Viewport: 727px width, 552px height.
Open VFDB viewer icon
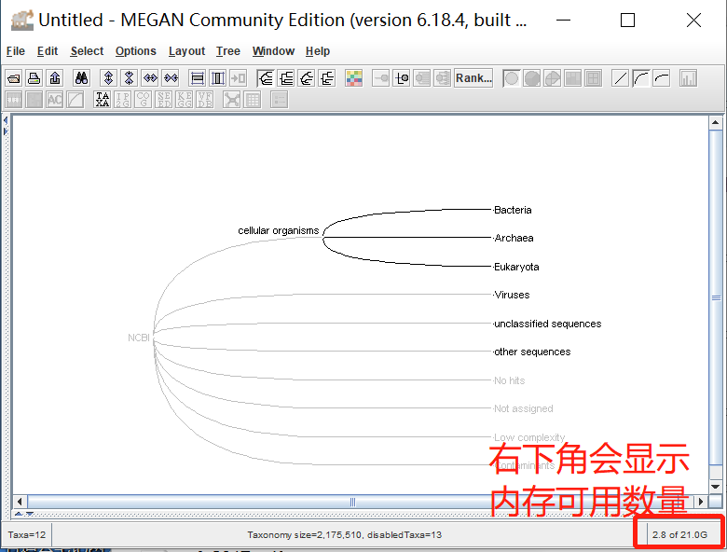[x=205, y=99]
